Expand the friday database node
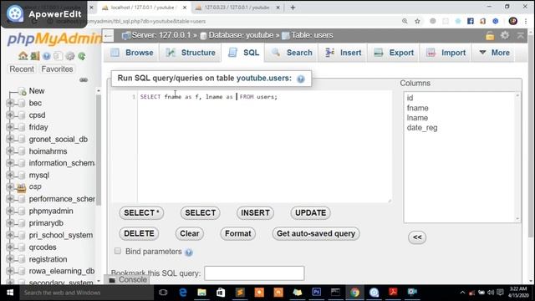The image size is (535, 301). click(x=10, y=127)
